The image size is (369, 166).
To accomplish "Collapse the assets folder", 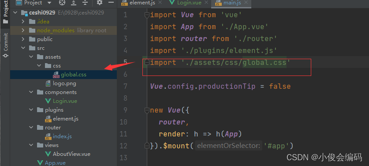I will pyautogui.click(x=31, y=57).
